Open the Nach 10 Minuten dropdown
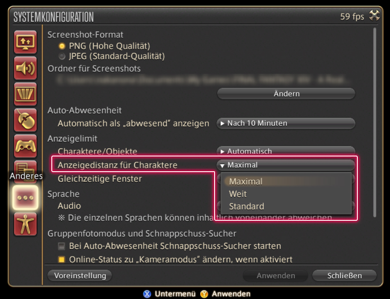Image resolution: width=390 pixels, height=299 pixels. point(286,123)
